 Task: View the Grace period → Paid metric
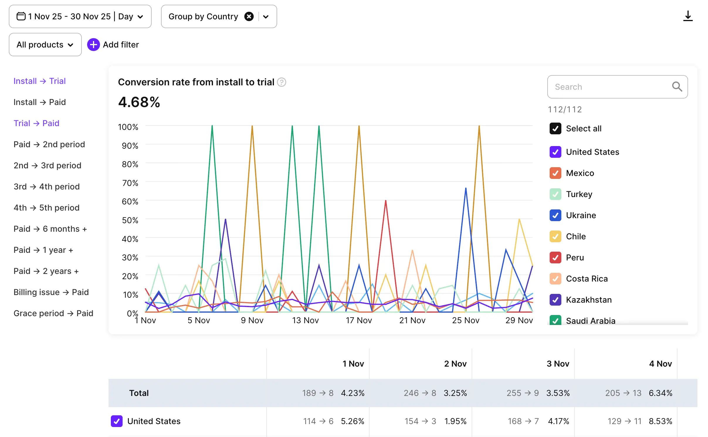click(53, 313)
